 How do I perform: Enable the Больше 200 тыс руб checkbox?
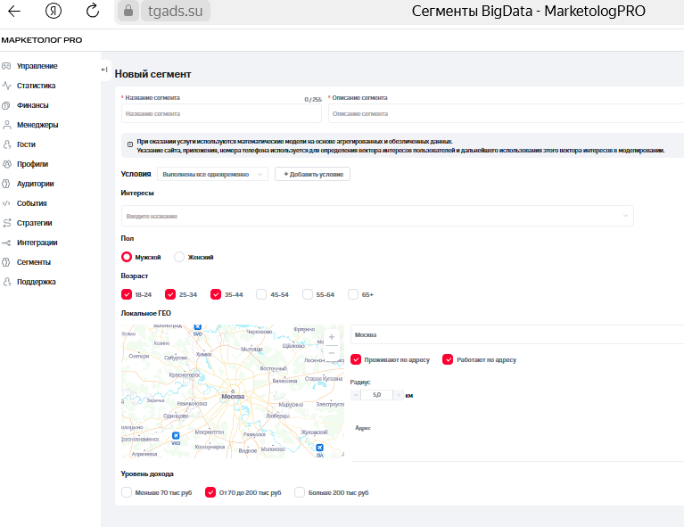coord(300,491)
